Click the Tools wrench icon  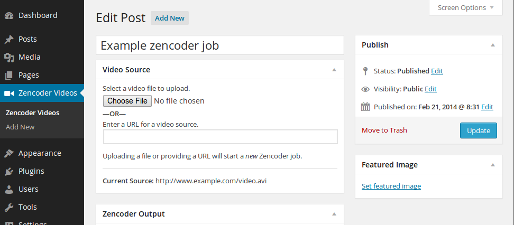point(9,207)
